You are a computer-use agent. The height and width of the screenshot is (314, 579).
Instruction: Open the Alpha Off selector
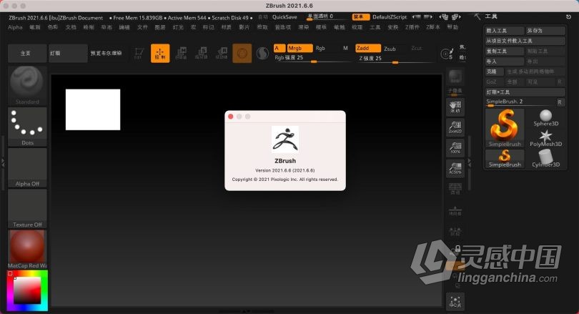[27, 167]
